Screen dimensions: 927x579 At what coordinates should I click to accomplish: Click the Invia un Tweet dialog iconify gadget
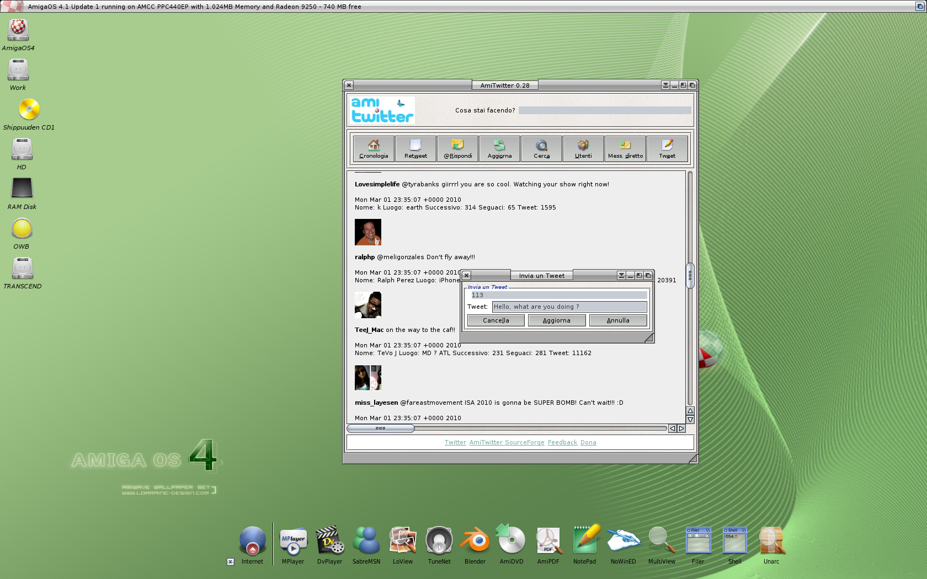tap(630, 276)
